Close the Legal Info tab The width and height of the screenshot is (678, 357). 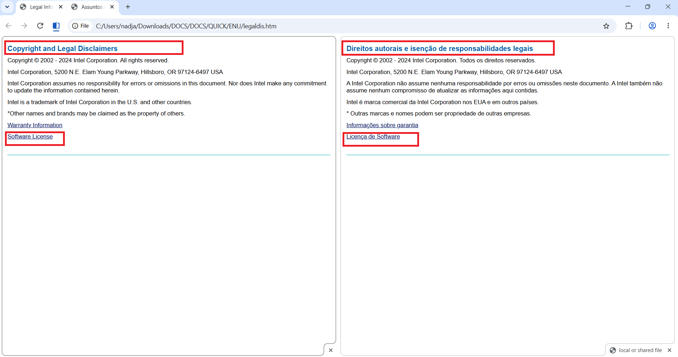(61, 7)
